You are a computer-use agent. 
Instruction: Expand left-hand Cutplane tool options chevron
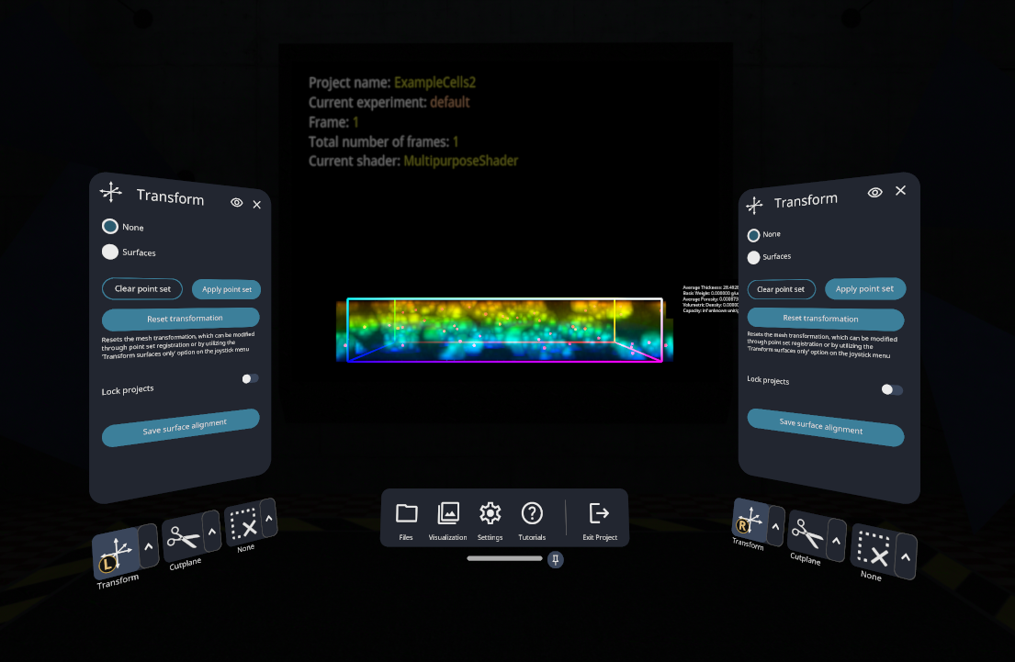211,532
